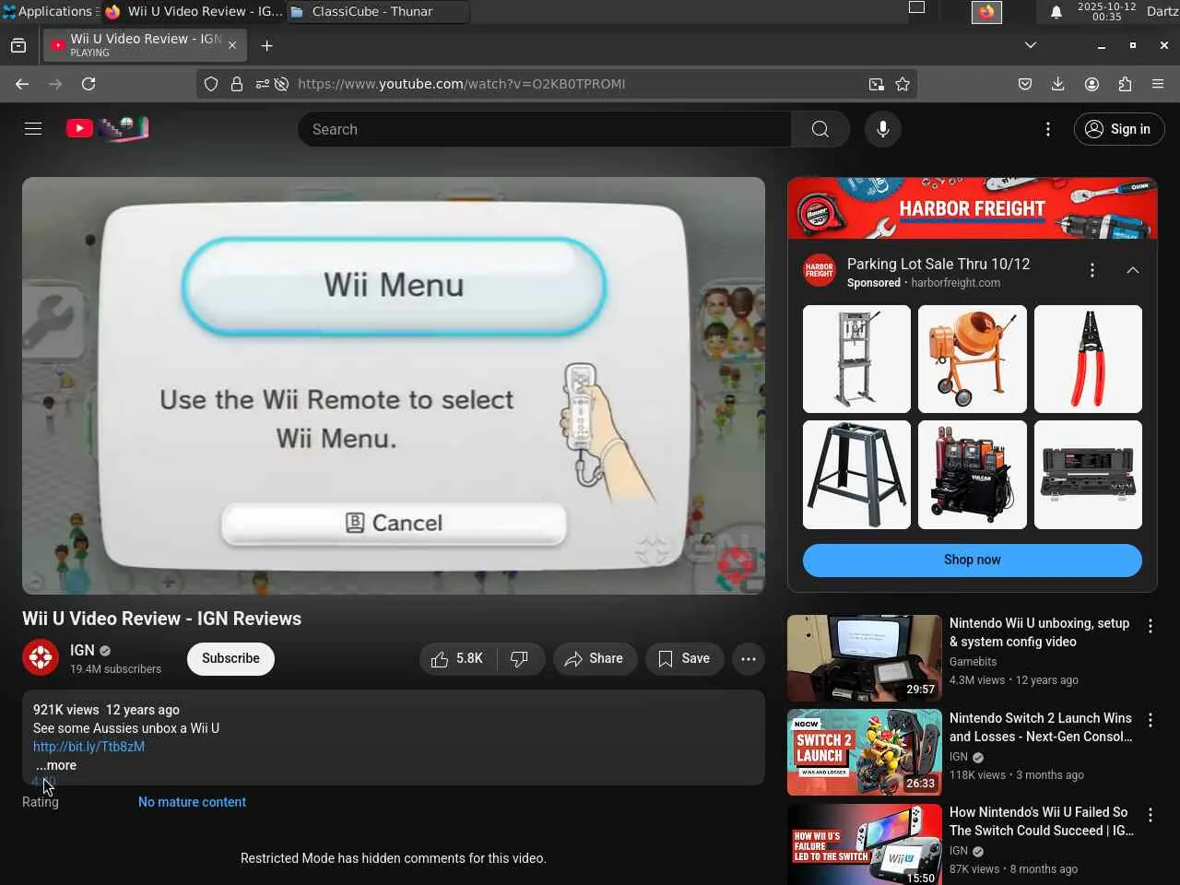
Task: Pause the video by clicking the player
Action: [x=394, y=385]
